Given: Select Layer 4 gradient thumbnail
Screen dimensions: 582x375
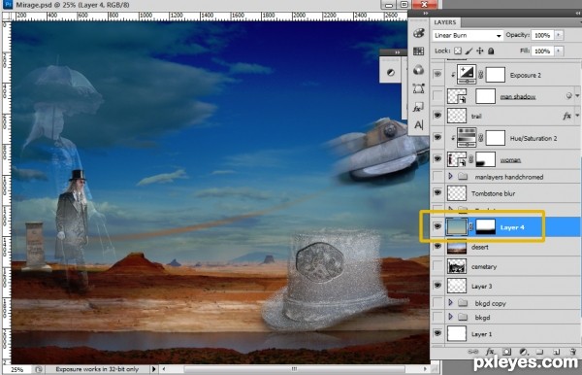Looking at the screenshot, I should [x=457, y=226].
